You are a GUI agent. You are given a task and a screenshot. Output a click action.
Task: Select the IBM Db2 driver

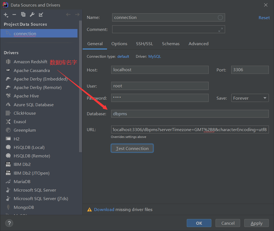22,164
